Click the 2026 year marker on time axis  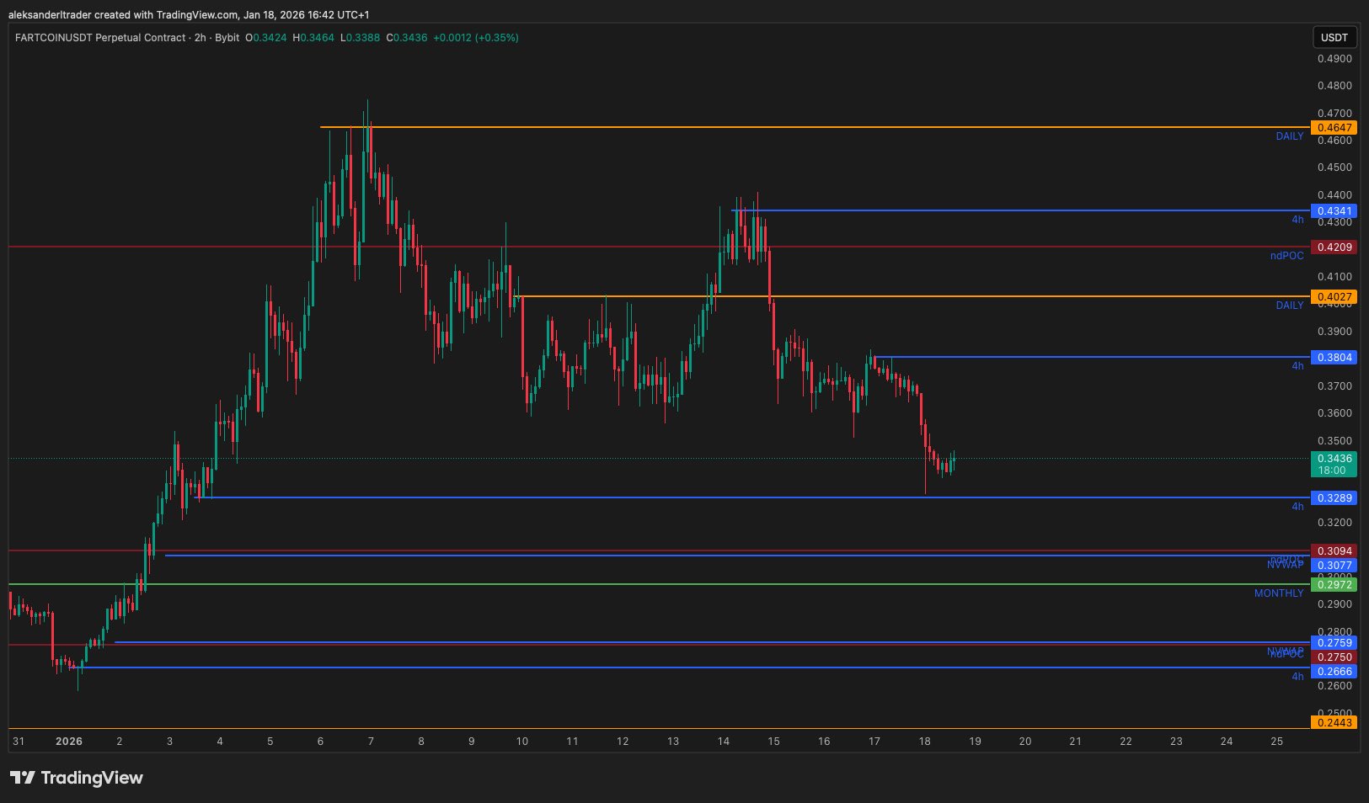(x=69, y=742)
